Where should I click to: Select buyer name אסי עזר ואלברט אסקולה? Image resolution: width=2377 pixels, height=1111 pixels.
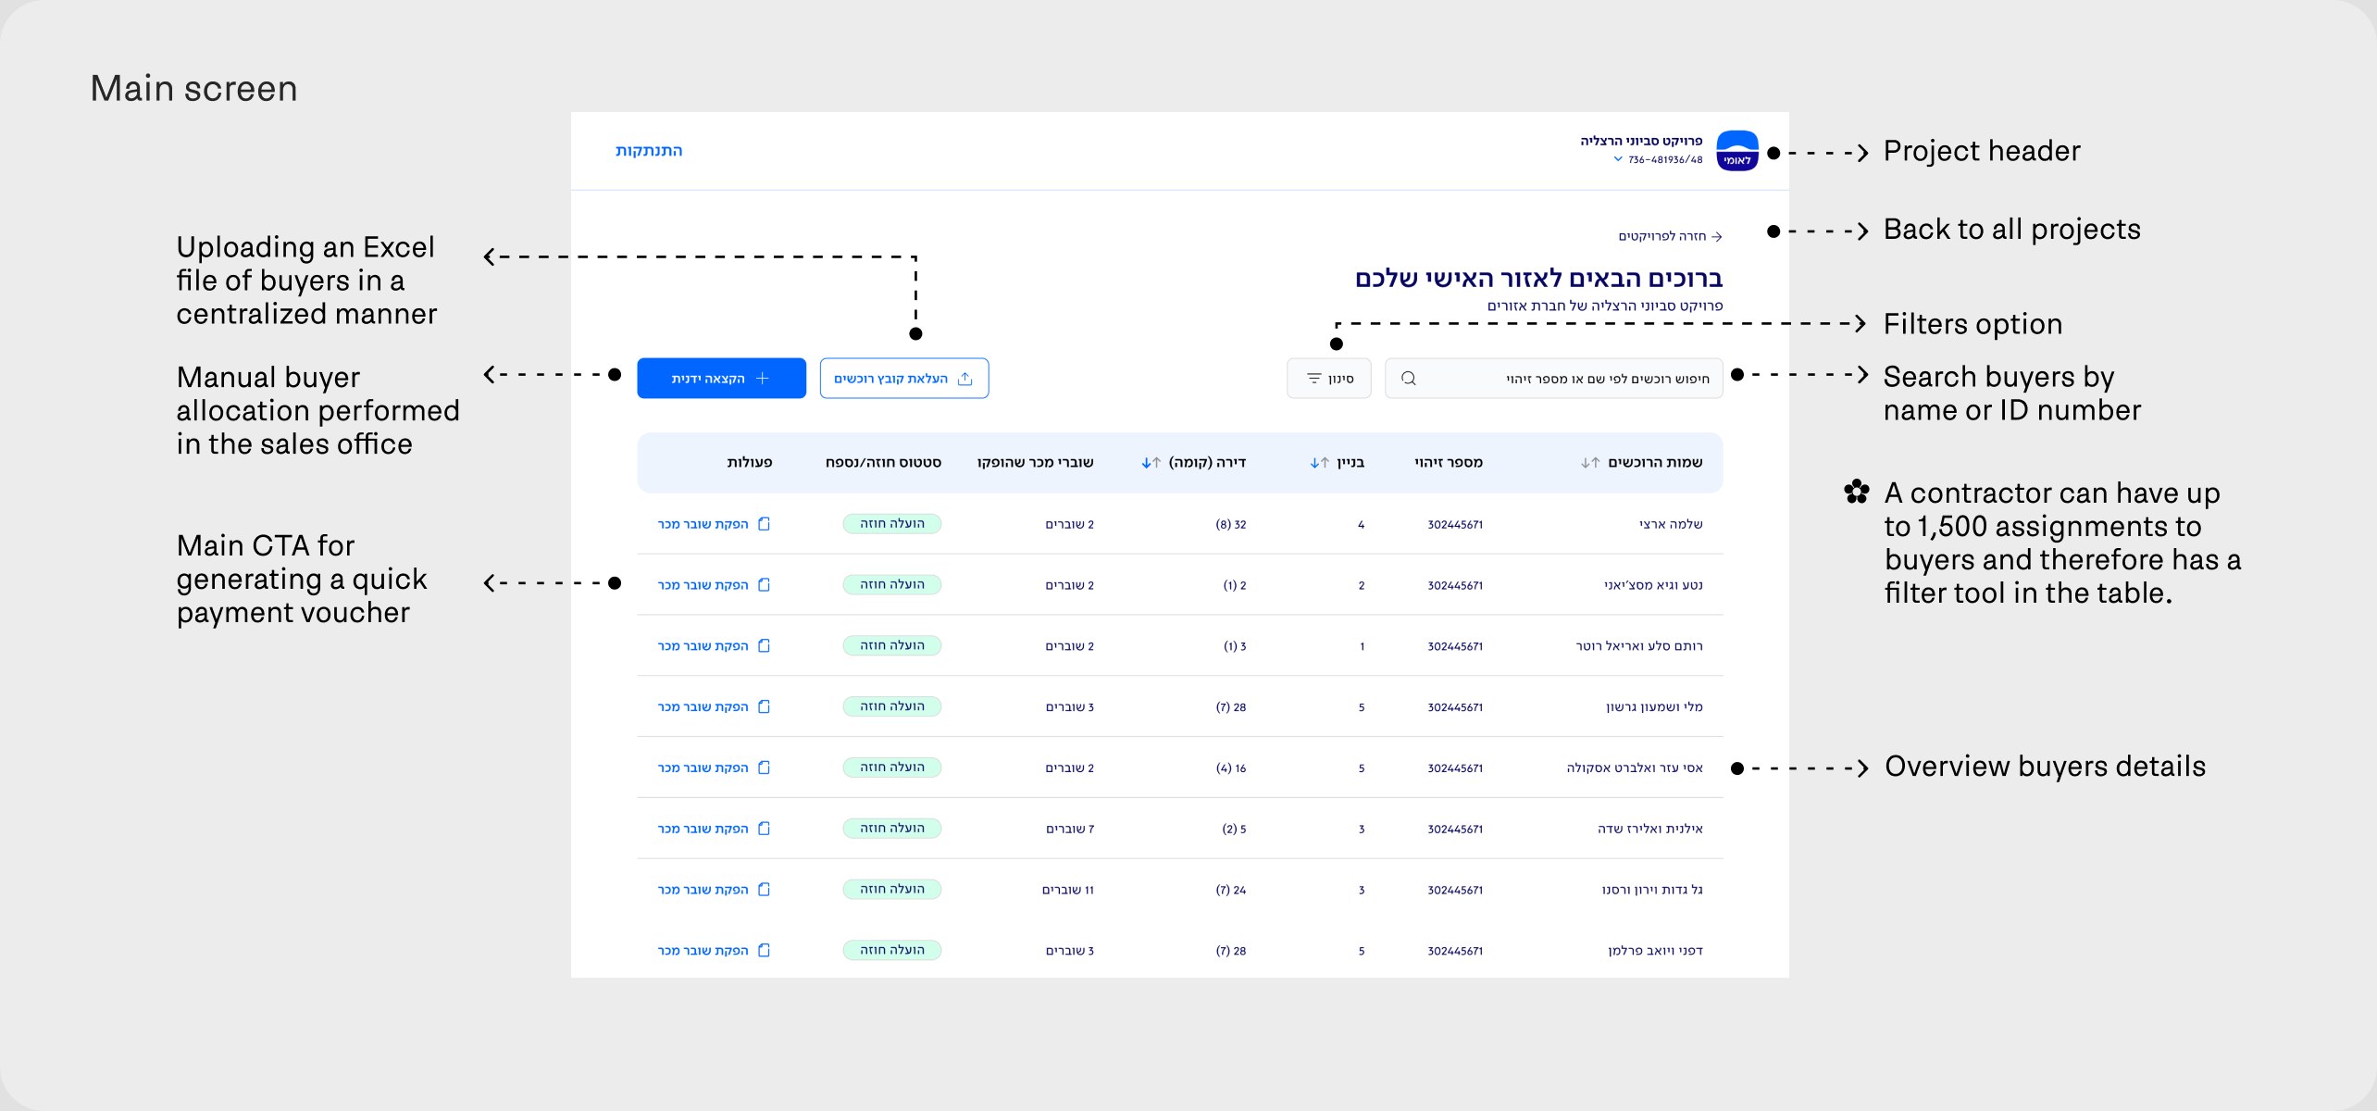pos(1635,768)
